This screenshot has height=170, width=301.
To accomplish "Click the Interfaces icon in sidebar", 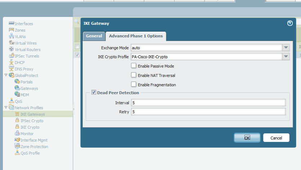I will 11,23.
